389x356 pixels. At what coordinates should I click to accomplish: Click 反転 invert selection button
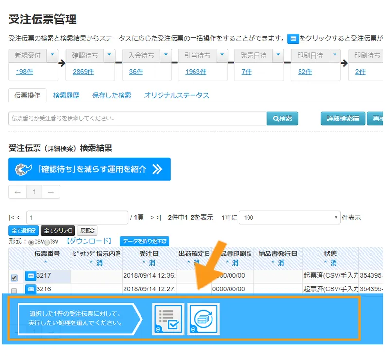(87, 231)
